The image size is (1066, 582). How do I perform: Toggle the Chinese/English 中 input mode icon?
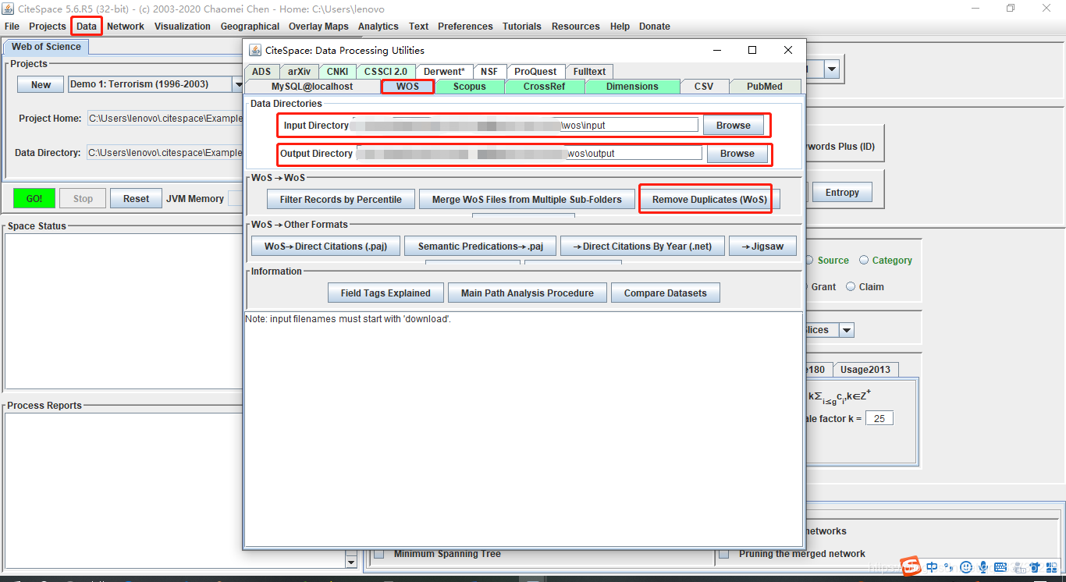[932, 567]
